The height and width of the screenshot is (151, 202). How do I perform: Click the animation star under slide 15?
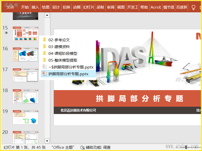pos(6,33)
